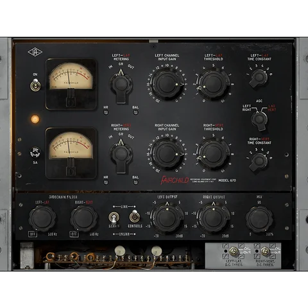308x308 pixels.
Task: Select GR on the Left-Lat Metering
Action: [121, 64]
